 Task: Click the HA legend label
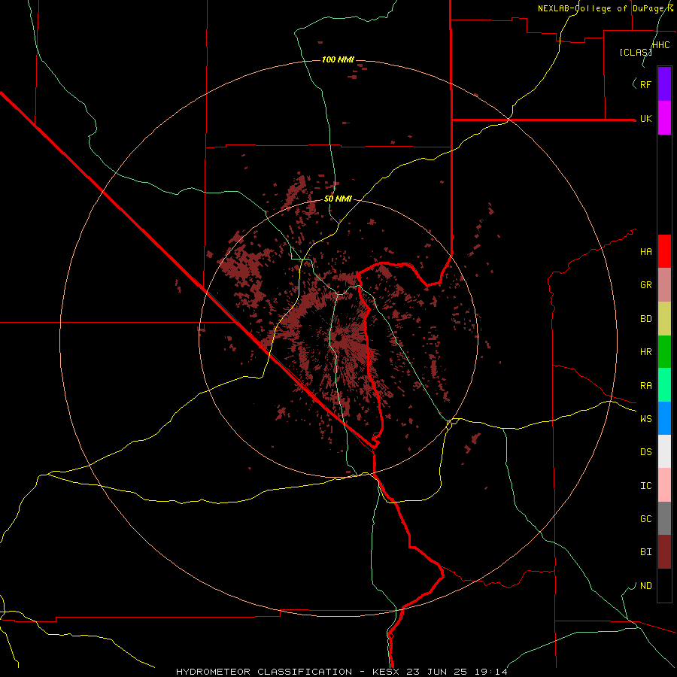point(646,252)
